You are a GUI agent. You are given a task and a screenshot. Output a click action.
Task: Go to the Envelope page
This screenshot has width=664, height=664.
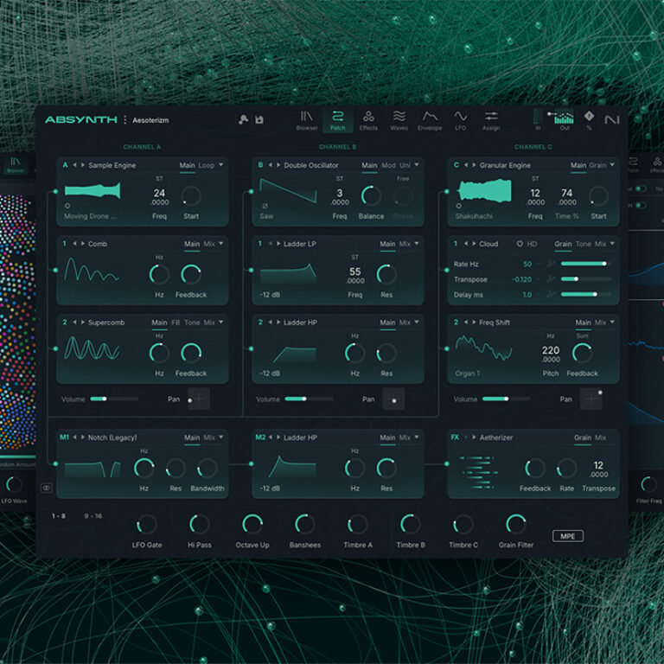[x=430, y=119]
